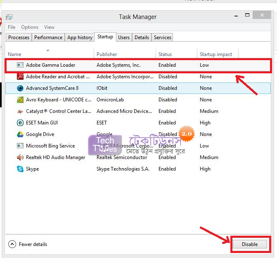277x260 pixels.
Task: Sort by the Startup impact column
Action: (x=216, y=54)
